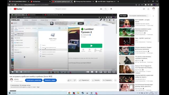Select the Все видео chip
This screenshot has height=95, width=169.
click(123, 16)
